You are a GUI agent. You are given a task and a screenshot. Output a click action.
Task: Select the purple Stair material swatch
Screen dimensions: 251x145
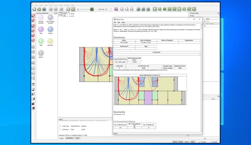[x=41, y=29]
